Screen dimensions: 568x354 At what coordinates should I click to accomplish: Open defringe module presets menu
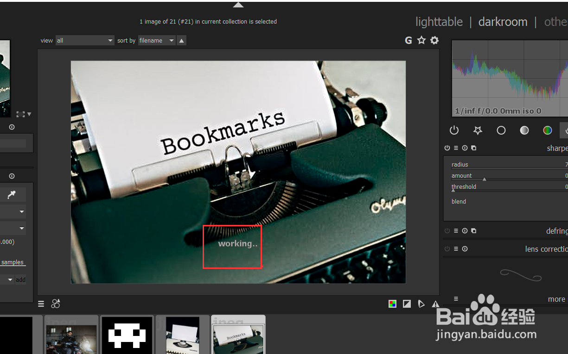tap(456, 231)
